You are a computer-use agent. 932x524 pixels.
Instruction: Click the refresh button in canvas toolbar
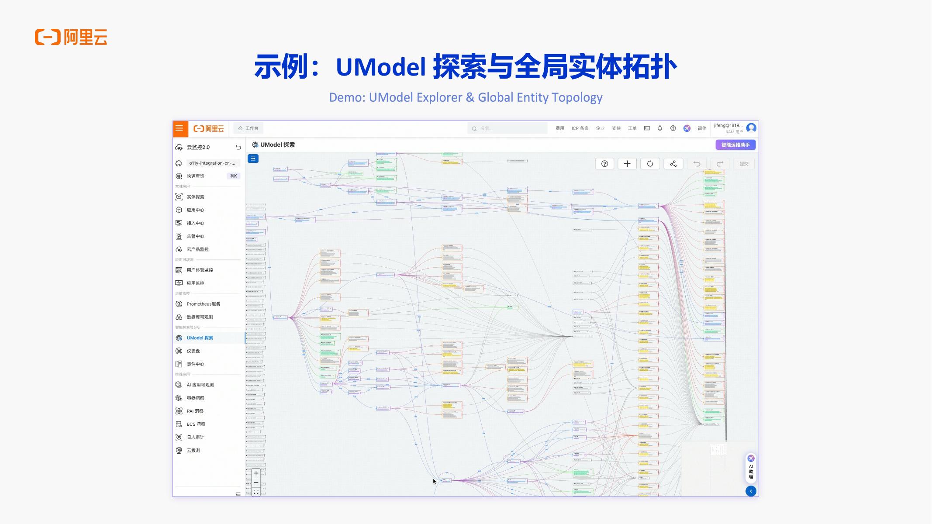click(650, 164)
